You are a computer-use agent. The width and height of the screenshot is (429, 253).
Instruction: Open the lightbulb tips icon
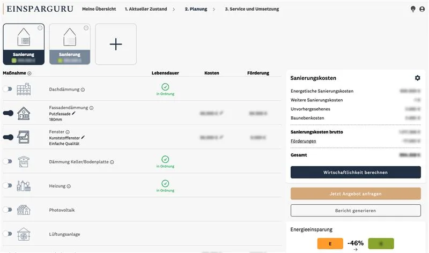pos(413,9)
